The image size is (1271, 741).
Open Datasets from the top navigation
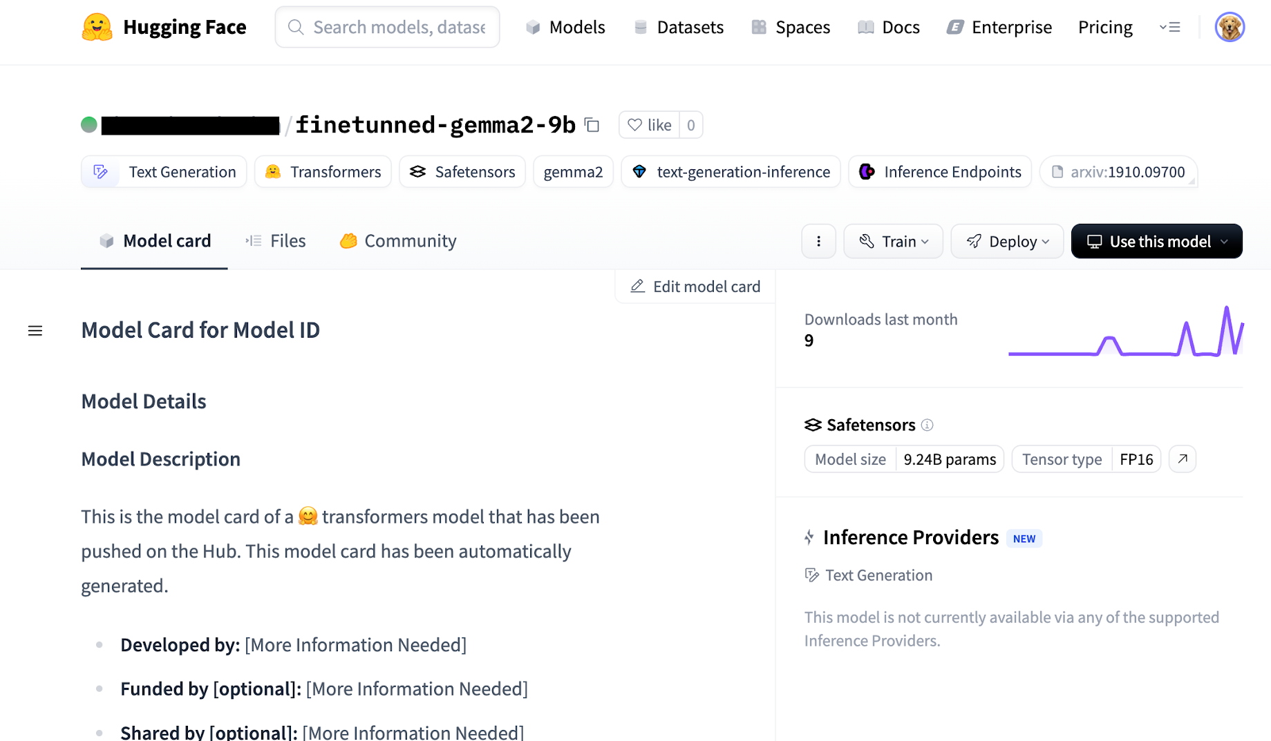(x=678, y=27)
